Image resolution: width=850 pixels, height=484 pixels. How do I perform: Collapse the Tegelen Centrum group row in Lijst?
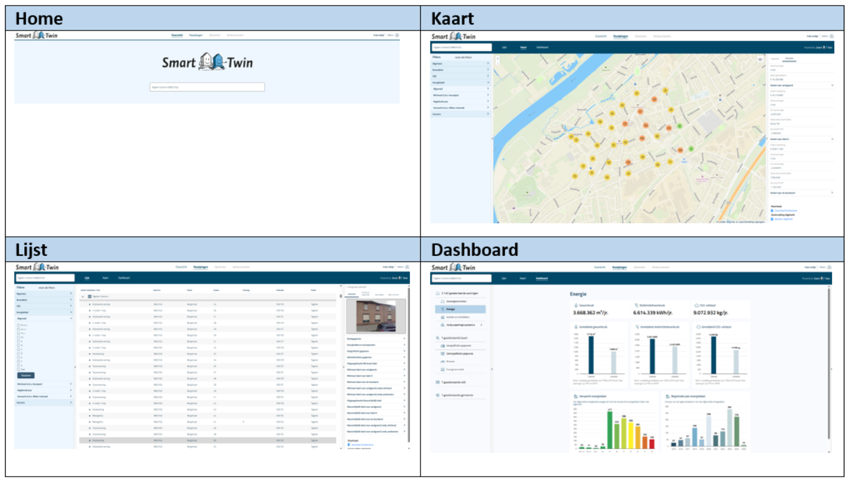coord(84,297)
